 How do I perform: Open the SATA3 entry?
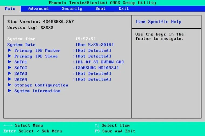(21, 73)
